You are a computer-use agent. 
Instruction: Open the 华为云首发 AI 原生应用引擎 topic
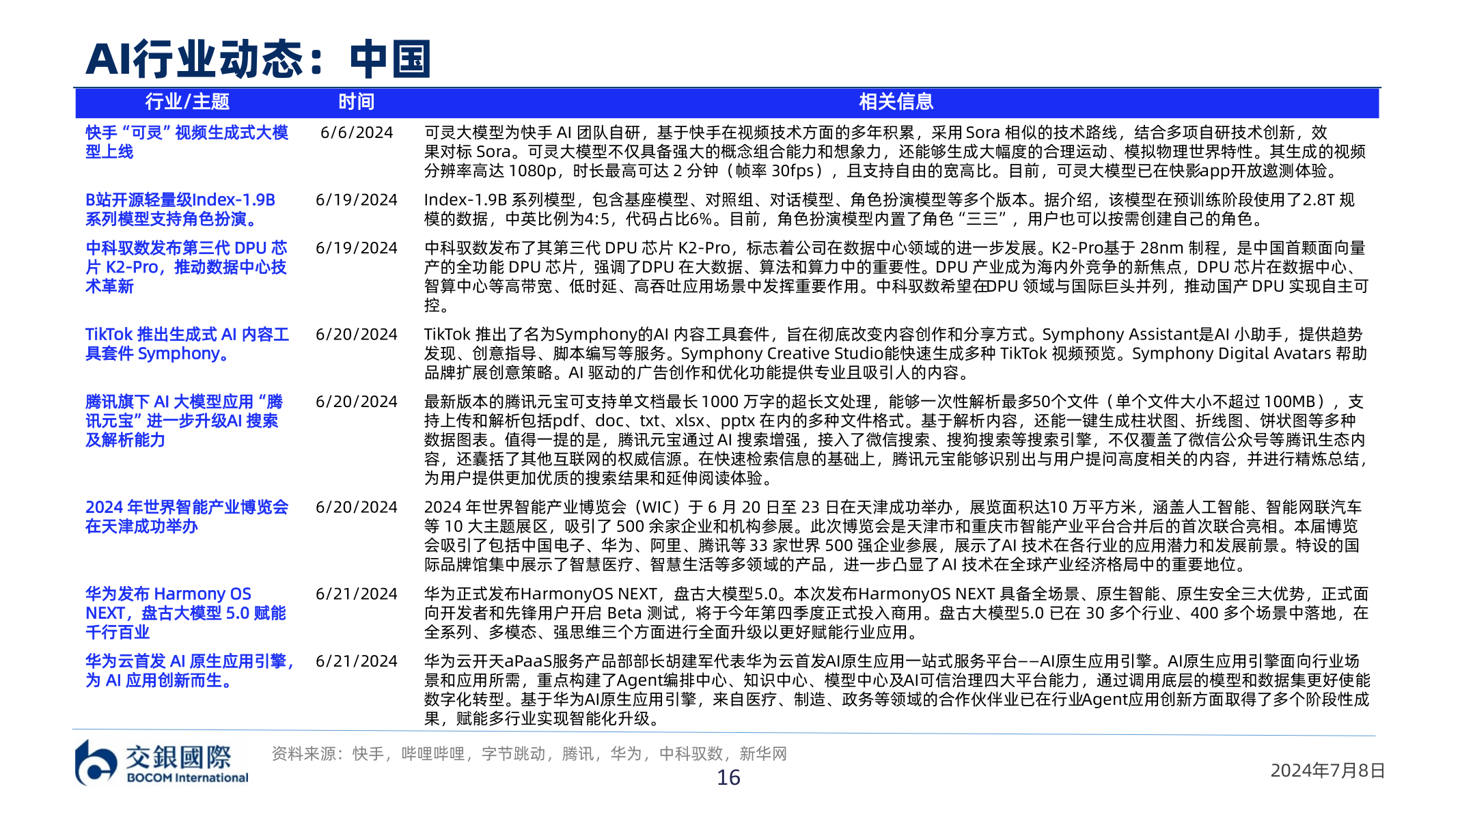[x=190, y=671]
